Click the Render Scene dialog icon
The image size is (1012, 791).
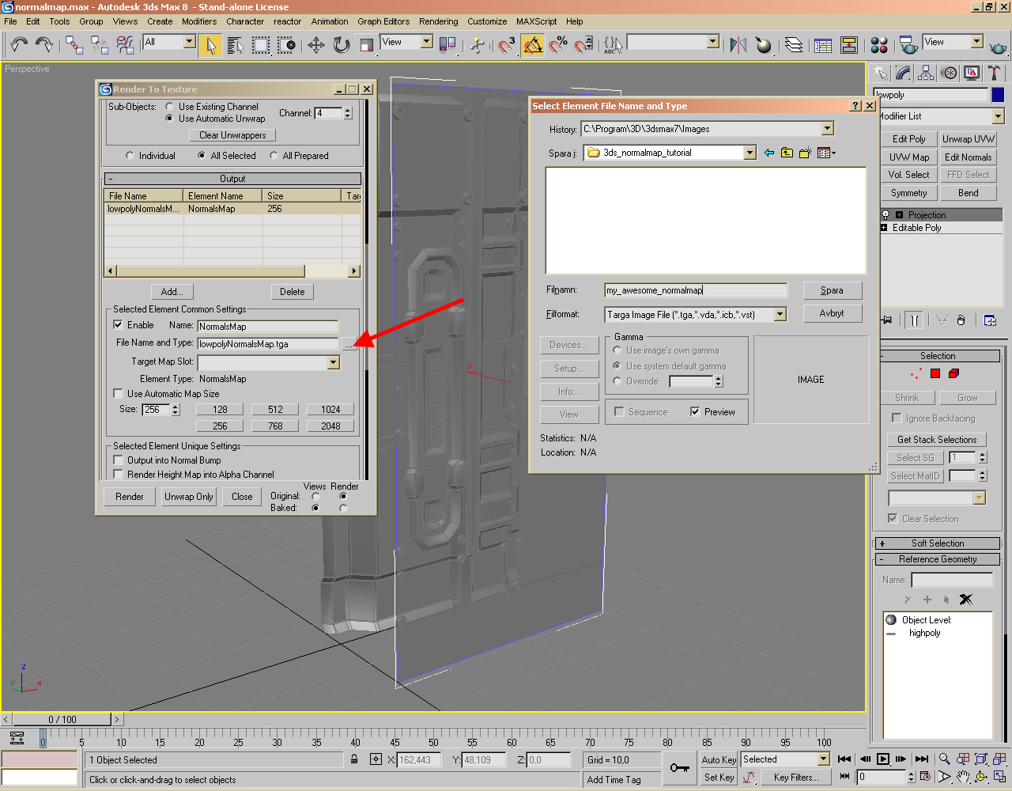908,45
